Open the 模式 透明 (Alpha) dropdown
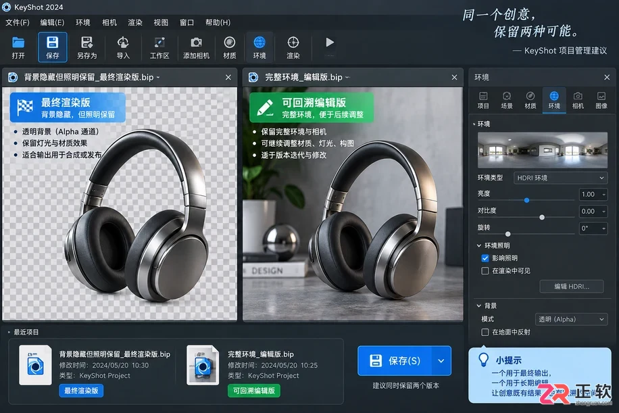619x413 pixels. coord(571,319)
